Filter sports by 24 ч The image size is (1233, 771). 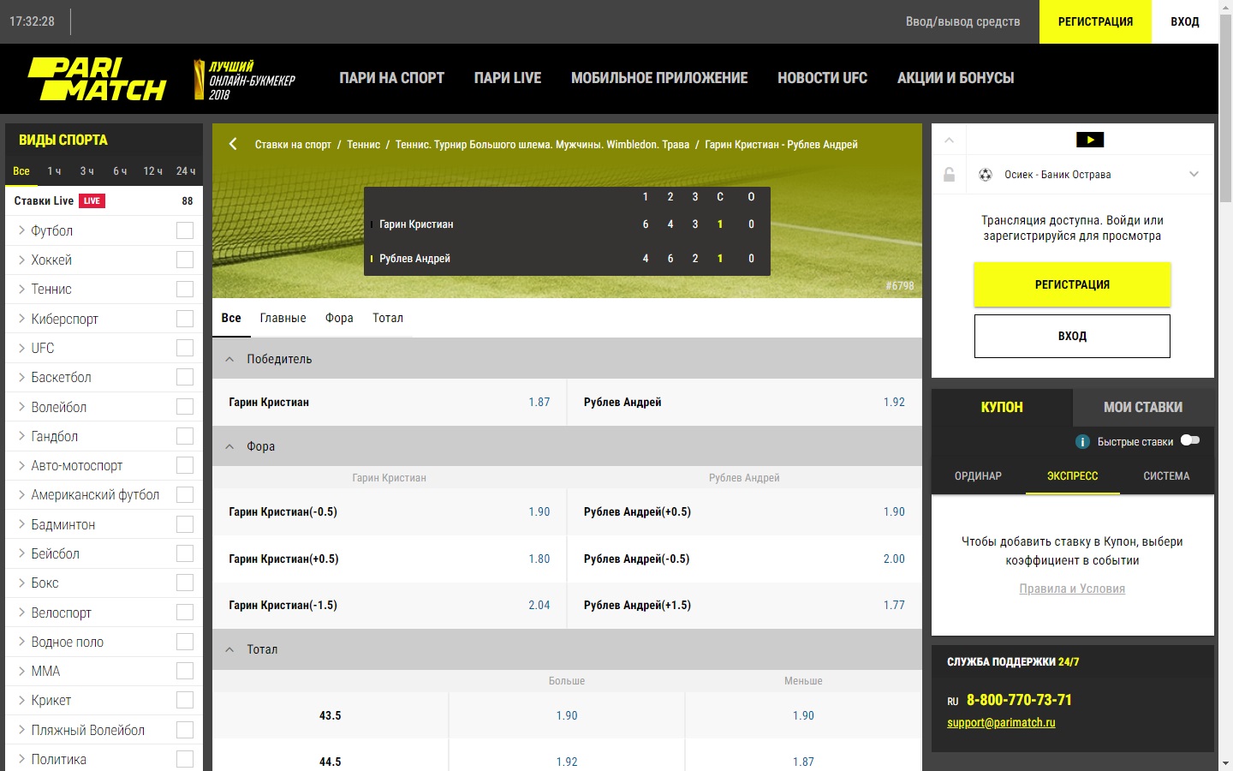click(186, 171)
